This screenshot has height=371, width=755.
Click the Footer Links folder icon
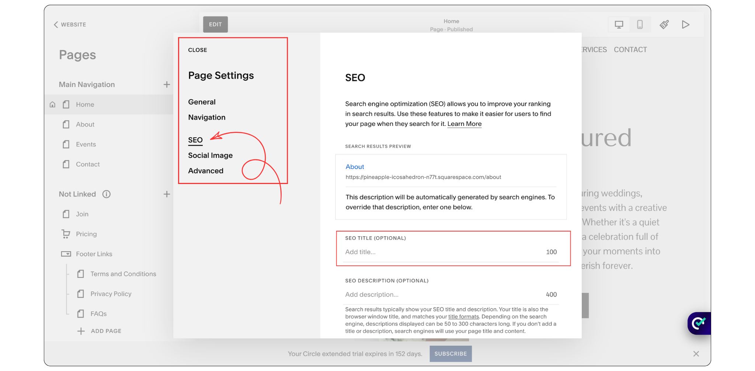coord(66,254)
